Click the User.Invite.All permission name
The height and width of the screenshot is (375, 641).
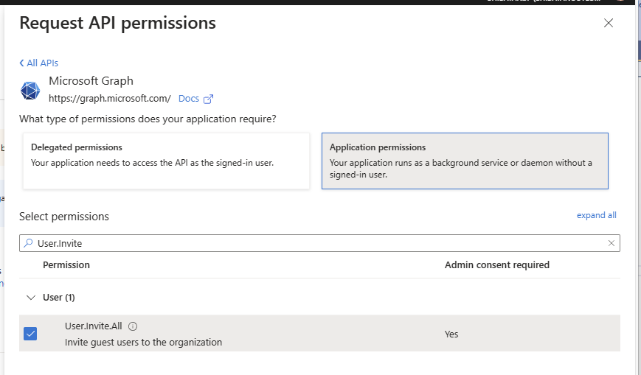(93, 326)
